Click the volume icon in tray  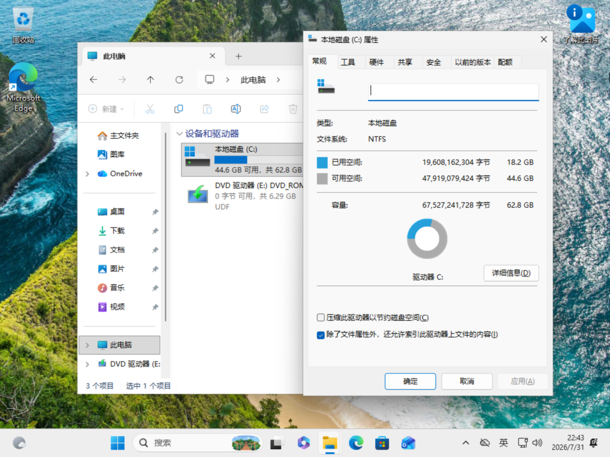(537, 443)
